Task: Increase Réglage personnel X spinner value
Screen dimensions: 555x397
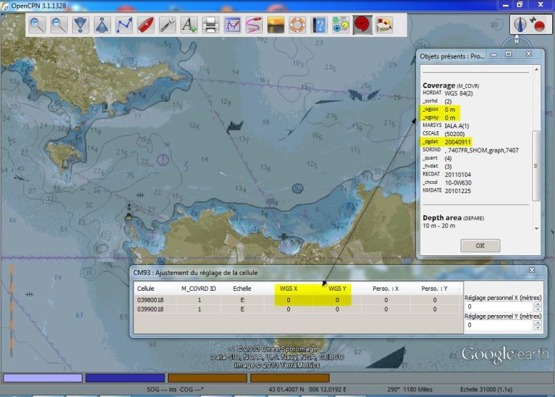Action: pos(538,304)
